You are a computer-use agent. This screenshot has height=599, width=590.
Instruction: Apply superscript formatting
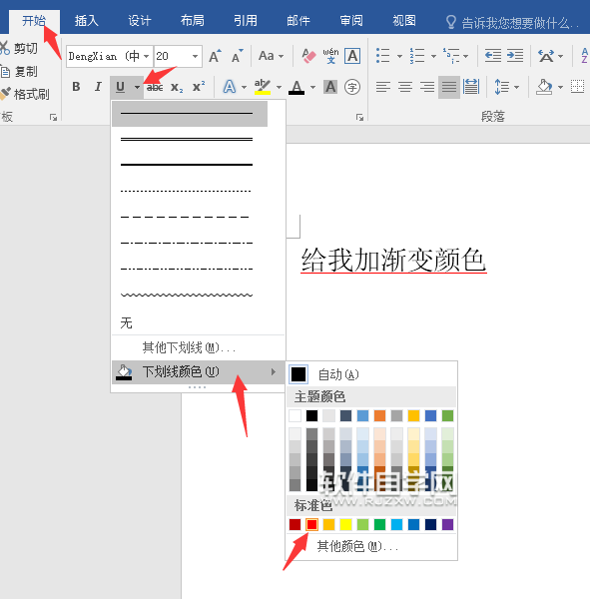(199, 87)
